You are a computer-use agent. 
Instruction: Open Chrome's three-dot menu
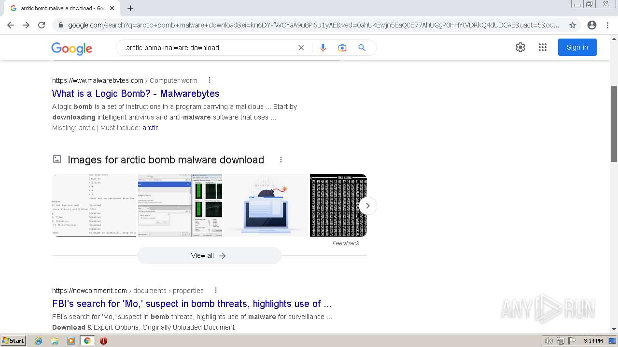pyautogui.click(x=607, y=25)
